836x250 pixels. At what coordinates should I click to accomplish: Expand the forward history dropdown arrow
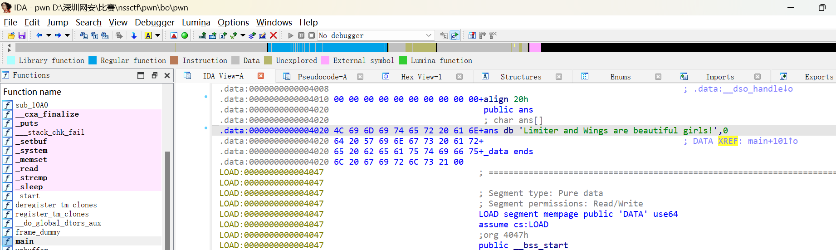point(68,35)
